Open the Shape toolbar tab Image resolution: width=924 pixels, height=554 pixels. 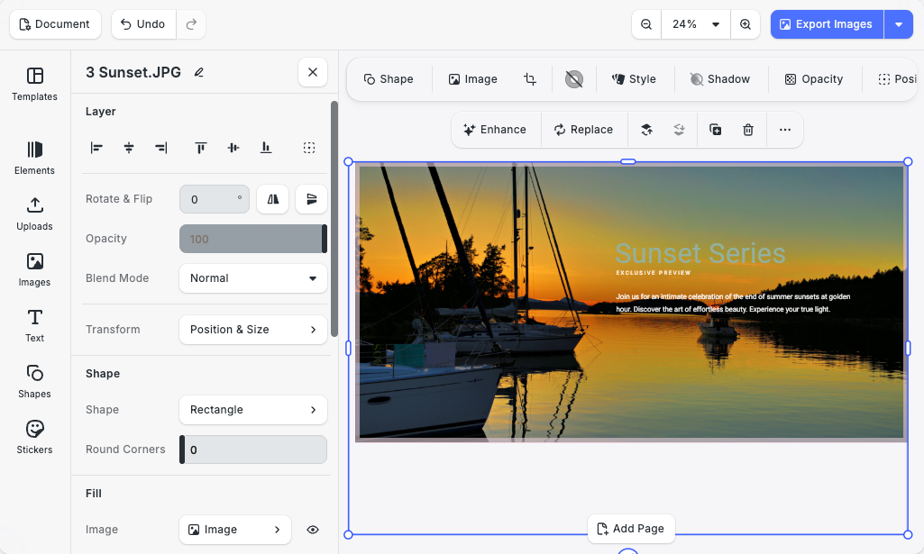click(x=389, y=79)
